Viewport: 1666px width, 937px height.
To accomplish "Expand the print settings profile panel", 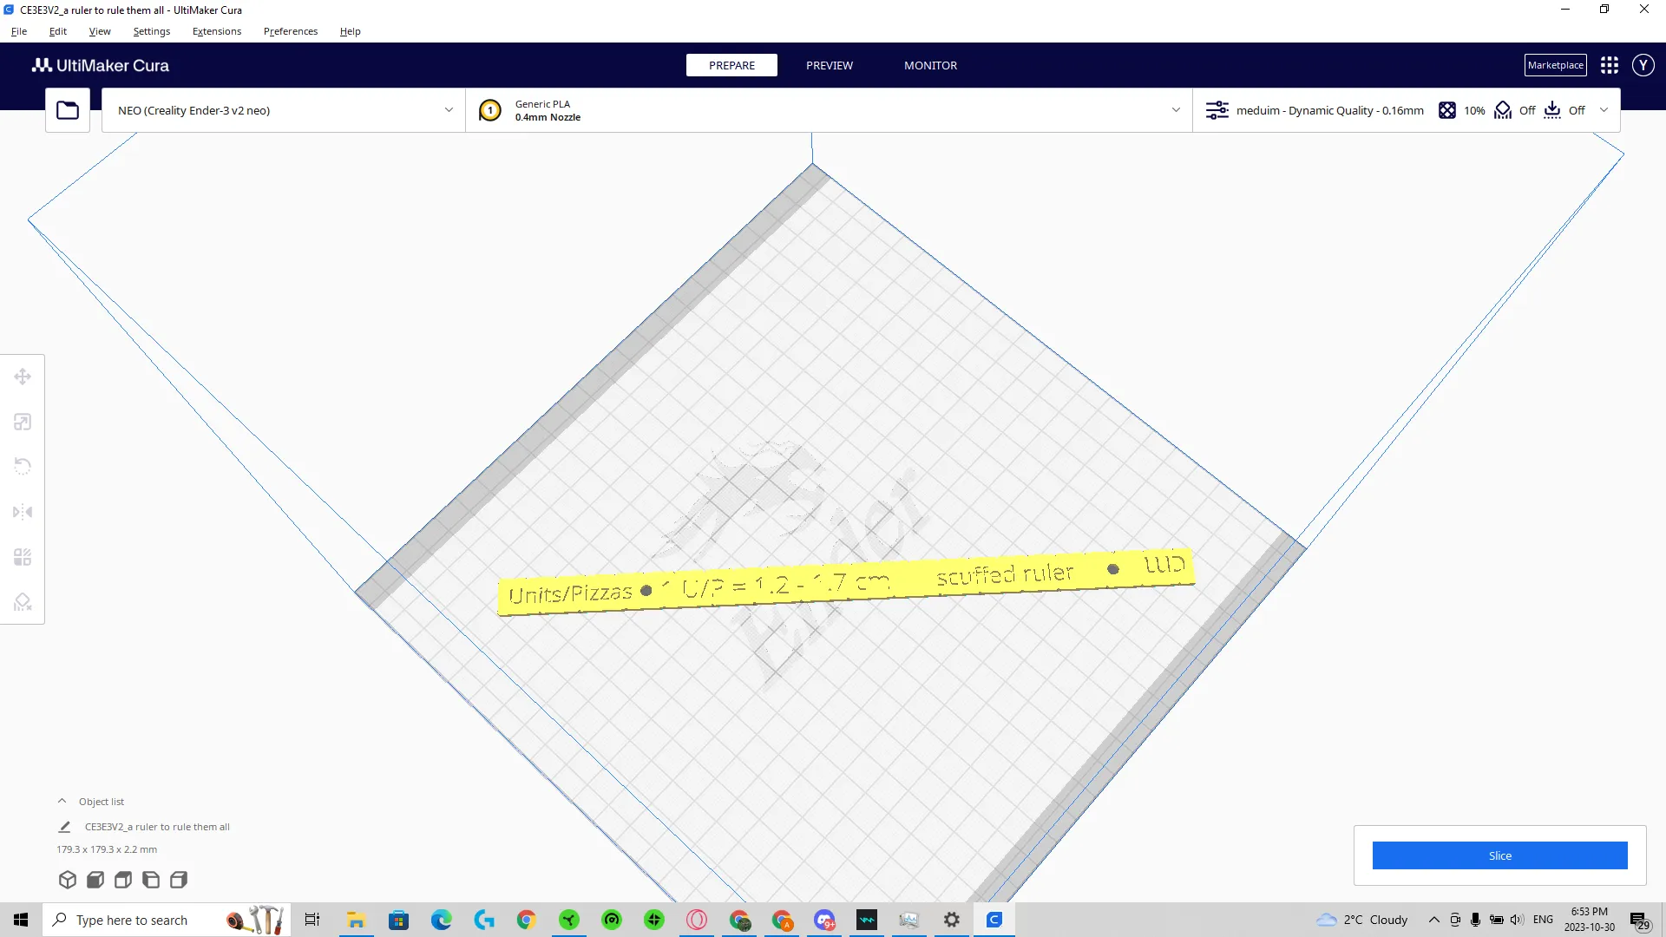I will click(x=1406, y=110).
